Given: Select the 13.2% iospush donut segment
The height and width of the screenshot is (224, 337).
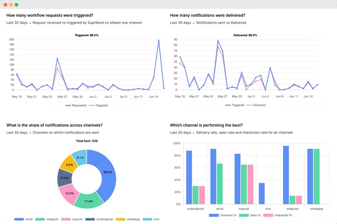Looking at the screenshot, I should click(x=69, y=193).
